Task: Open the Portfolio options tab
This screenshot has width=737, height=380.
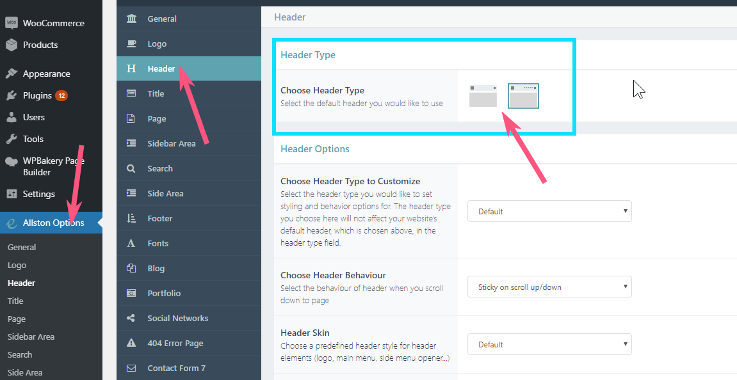Action: pos(189,293)
